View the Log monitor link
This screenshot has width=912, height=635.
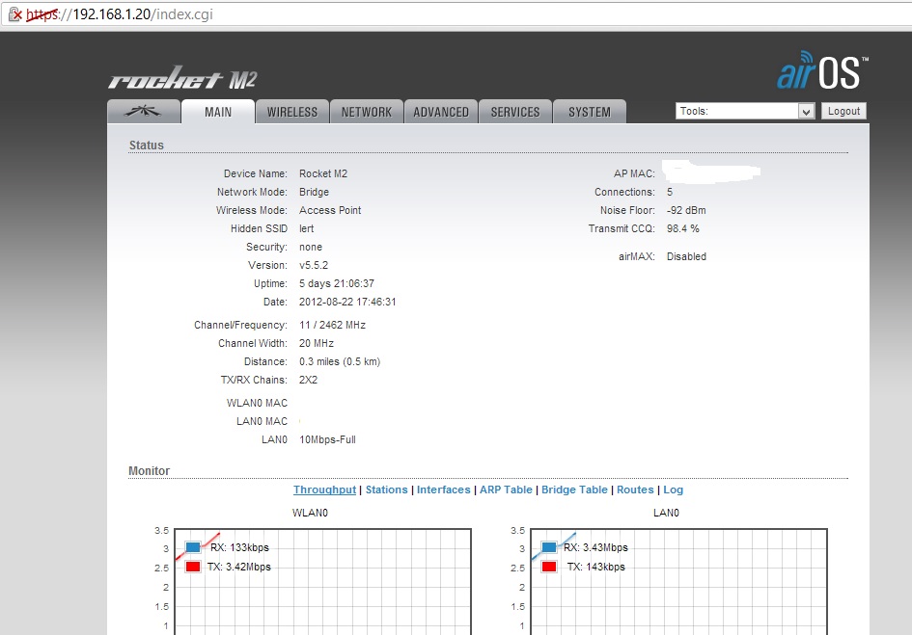(673, 489)
